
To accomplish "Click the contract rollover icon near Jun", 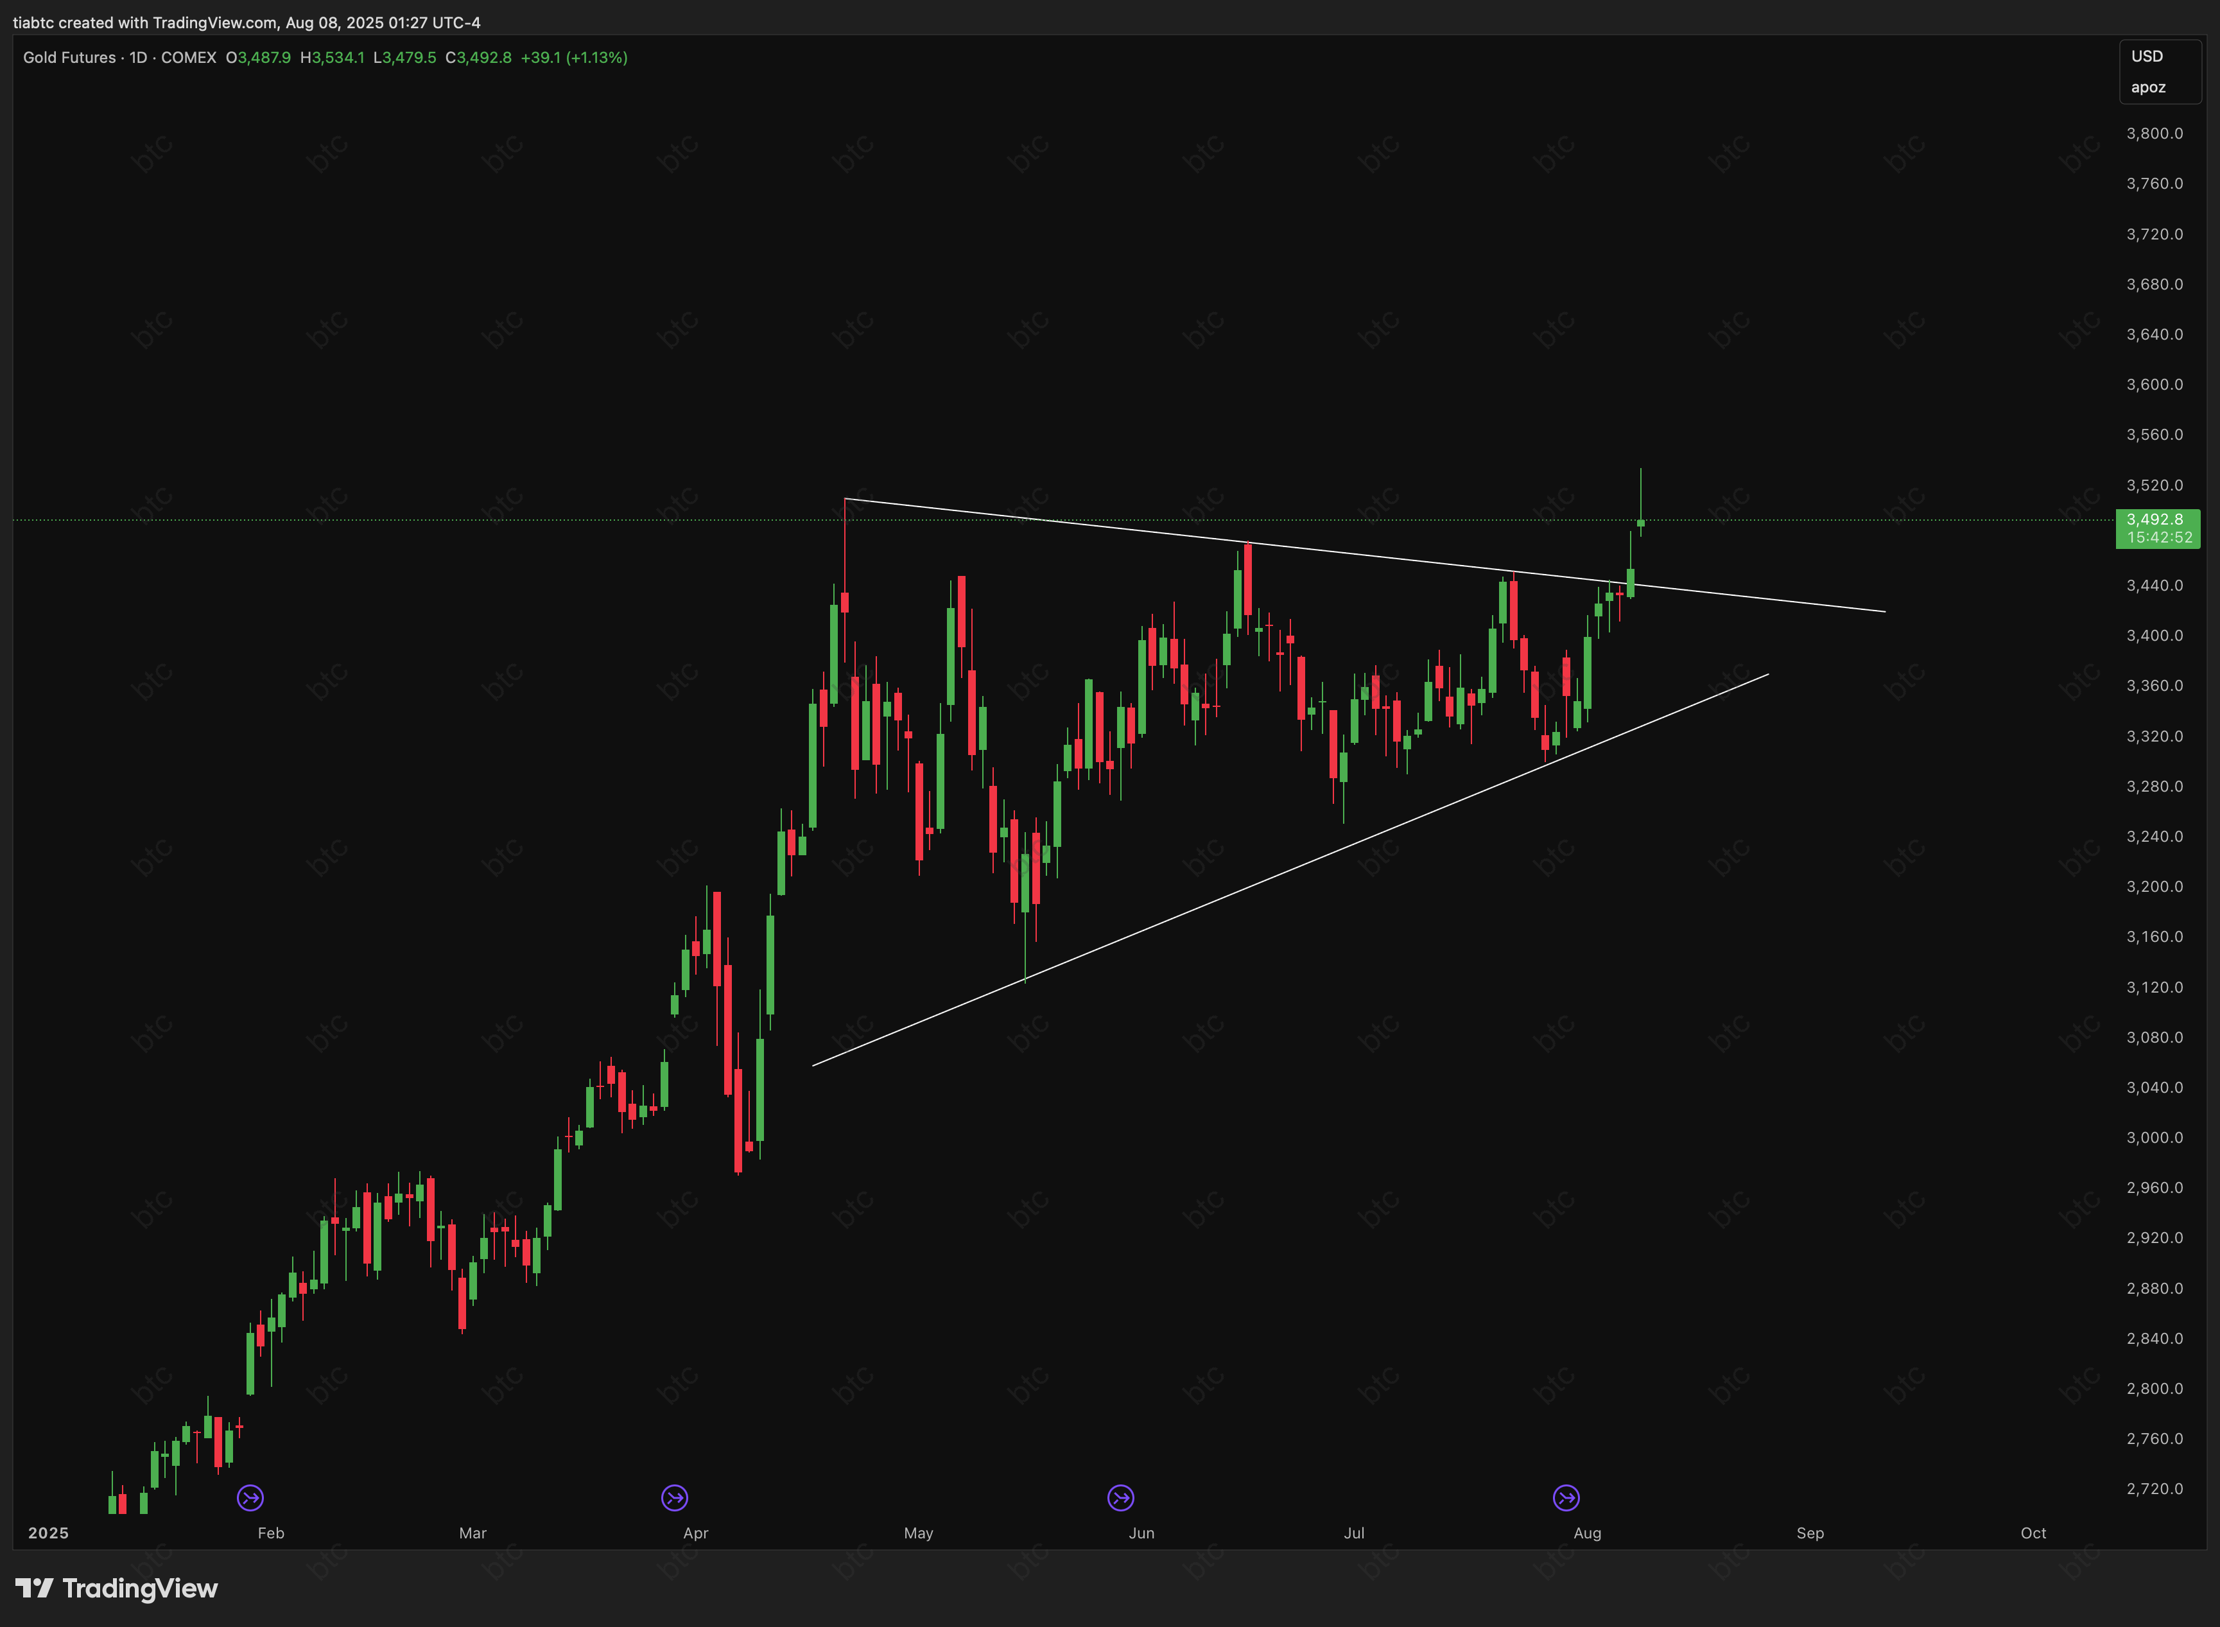I will pos(1120,1498).
